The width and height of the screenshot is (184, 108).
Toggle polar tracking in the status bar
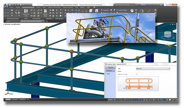[125, 100]
